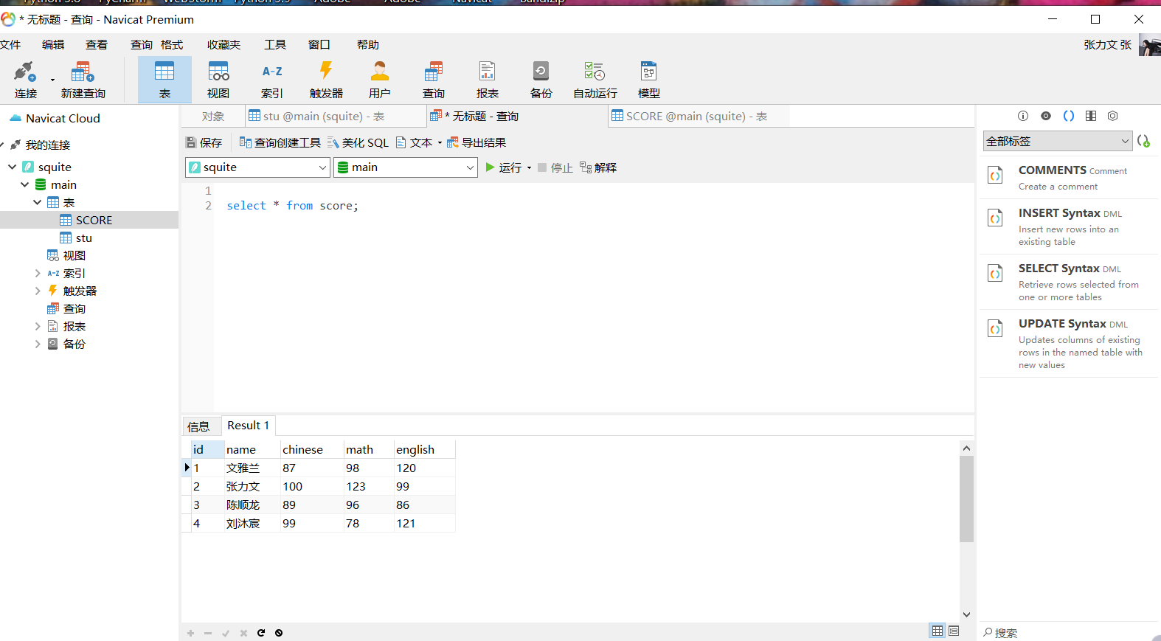The image size is (1161, 641).
Task: Open the 备份 backup toolbar icon
Action: 541,80
